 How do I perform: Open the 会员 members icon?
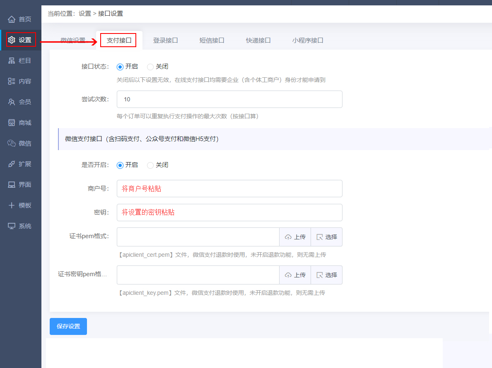click(x=12, y=102)
